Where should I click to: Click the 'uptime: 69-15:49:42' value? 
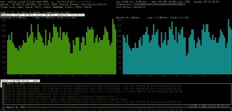tap(206, 2)
